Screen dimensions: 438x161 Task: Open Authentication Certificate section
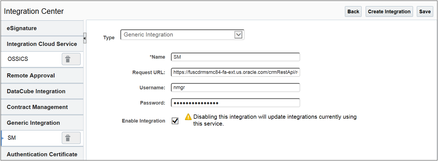[x=42, y=154]
